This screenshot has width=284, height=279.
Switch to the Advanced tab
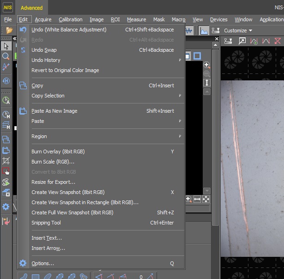click(x=31, y=7)
